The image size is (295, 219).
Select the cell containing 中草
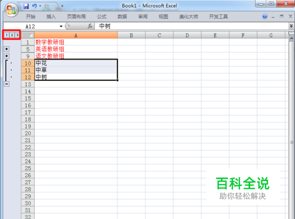[x=76, y=70]
